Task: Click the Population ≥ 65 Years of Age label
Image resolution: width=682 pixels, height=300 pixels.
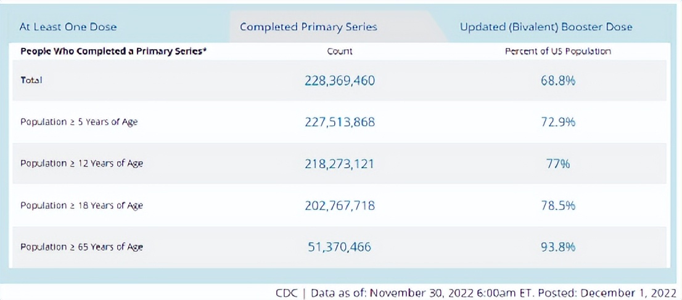Action: click(x=81, y=247)
